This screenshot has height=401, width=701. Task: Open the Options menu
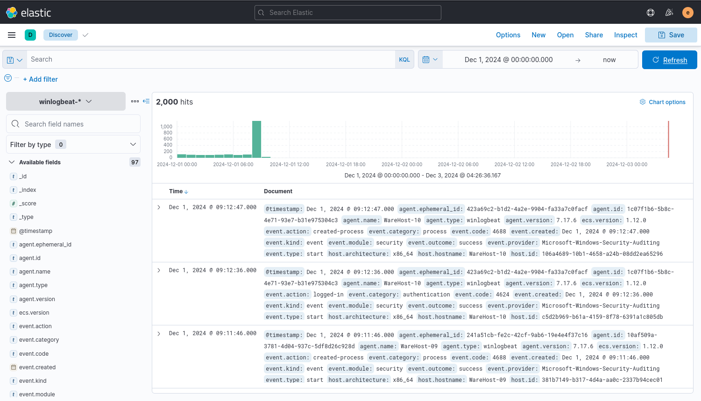(508, 35)
